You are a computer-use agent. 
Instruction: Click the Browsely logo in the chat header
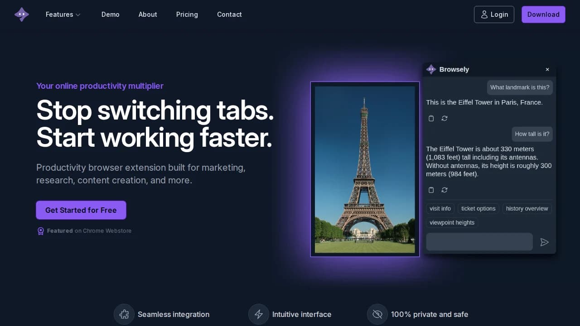(x=431, y=69)
